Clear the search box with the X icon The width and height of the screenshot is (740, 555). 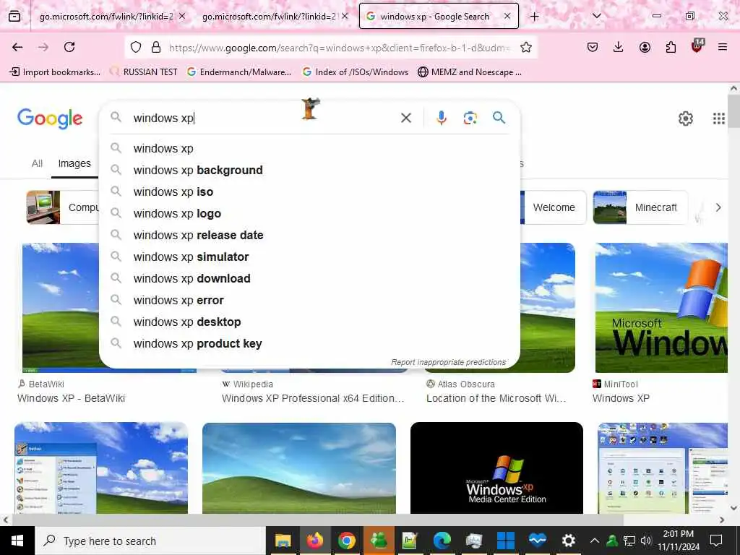pyautogui.click(x=406, y=118)
